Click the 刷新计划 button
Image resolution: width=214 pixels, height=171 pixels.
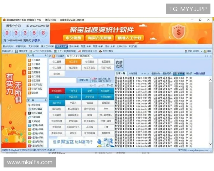pos(156,73)
